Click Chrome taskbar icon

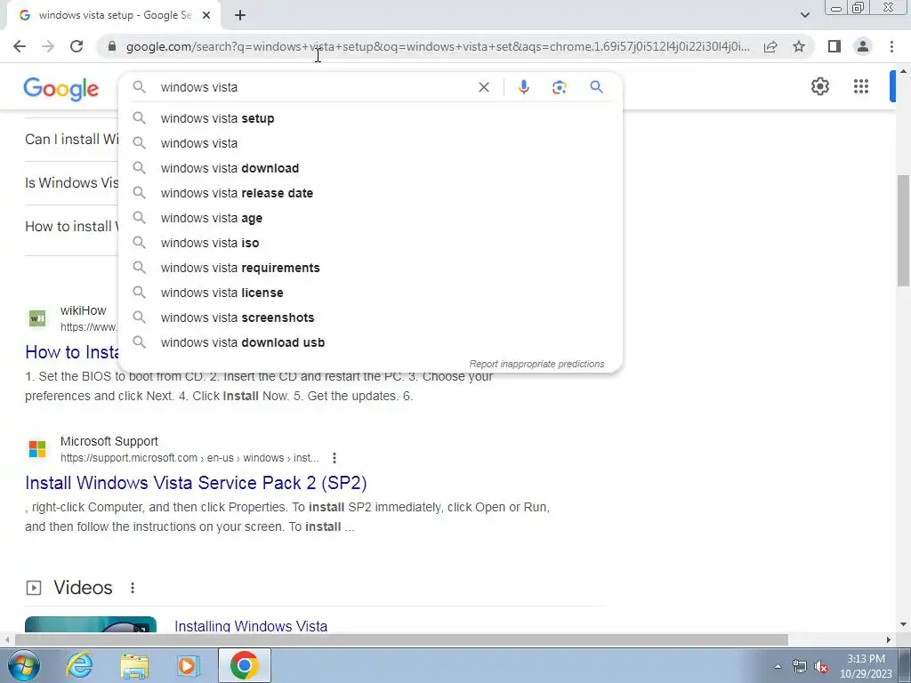tap(244, 665)
